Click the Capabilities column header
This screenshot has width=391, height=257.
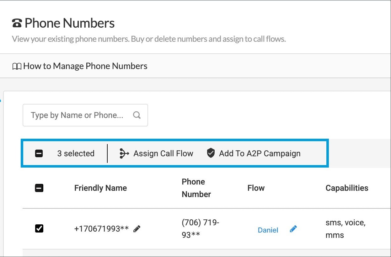tap(347, 188)
